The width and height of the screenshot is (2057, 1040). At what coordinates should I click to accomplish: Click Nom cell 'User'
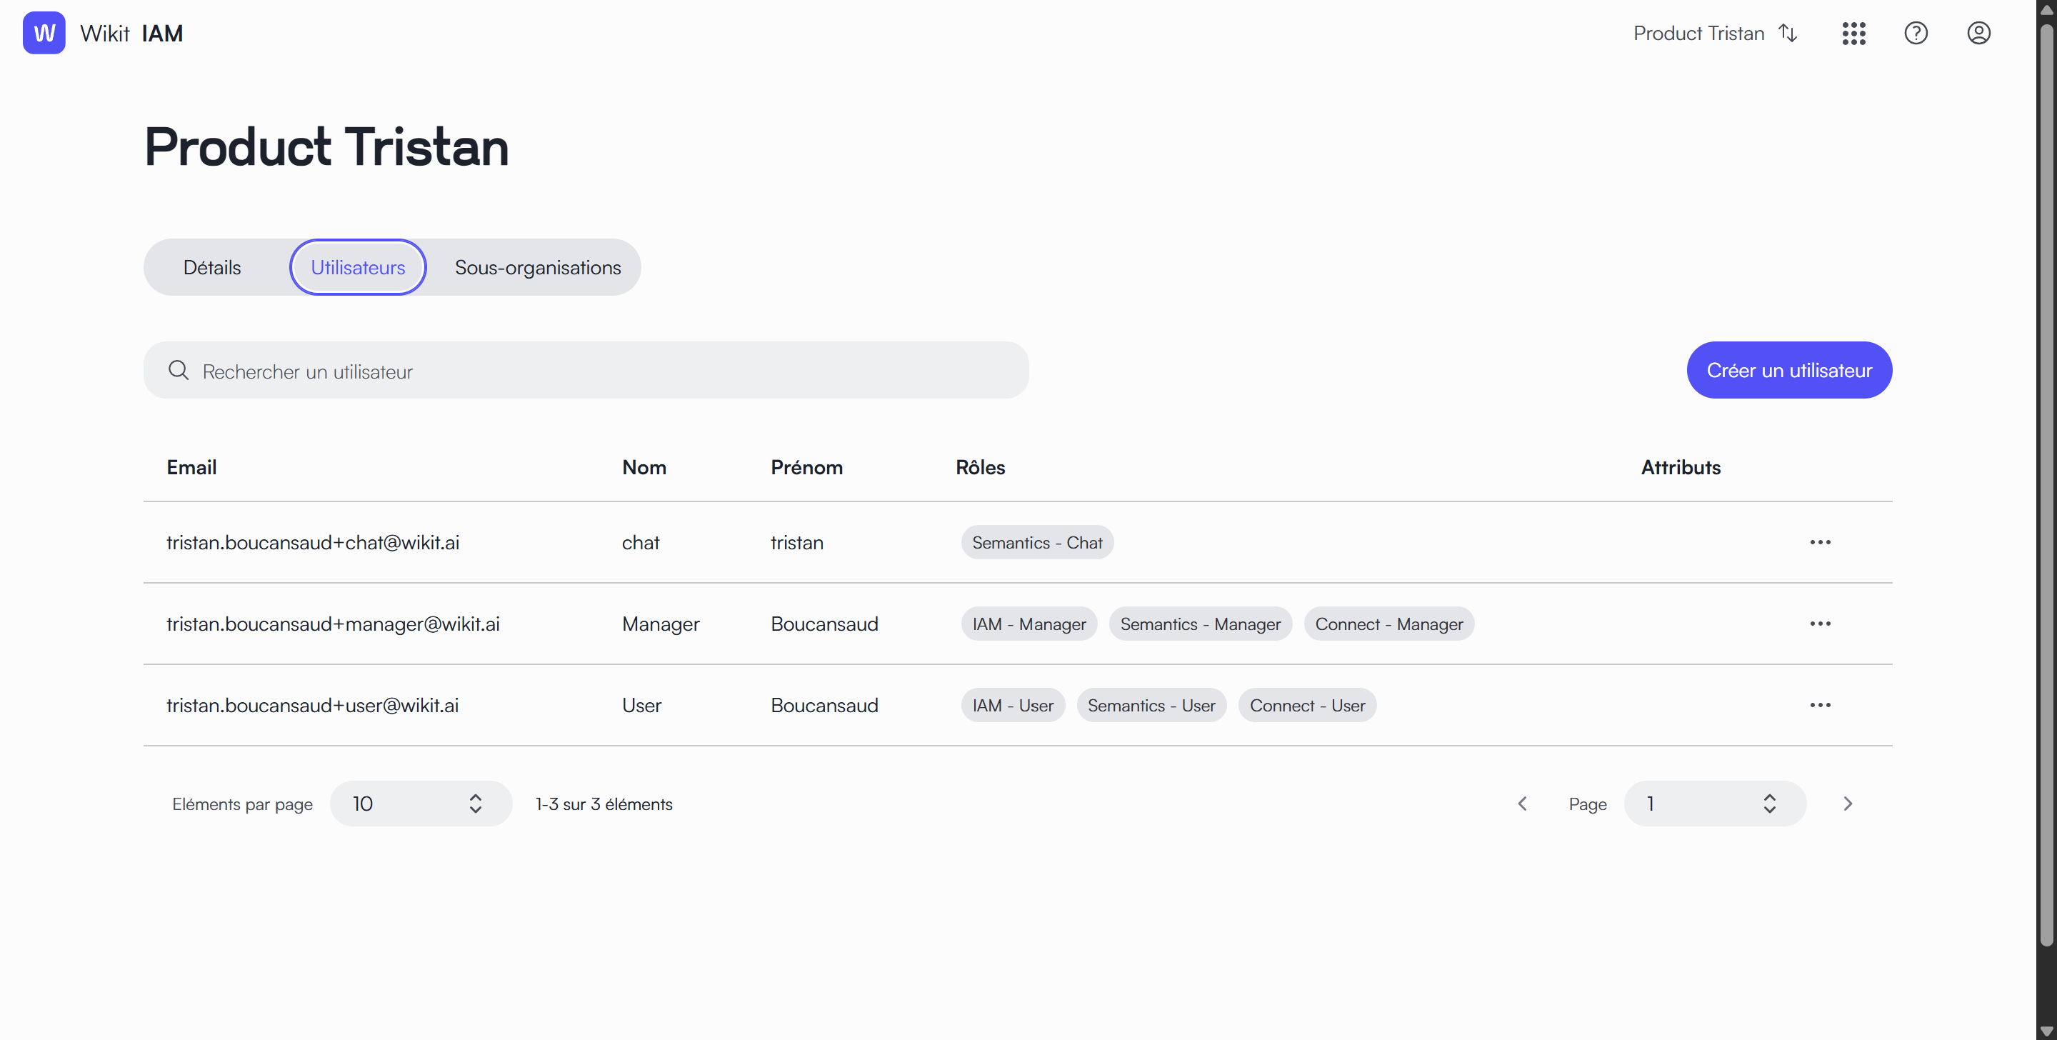(641, 705)
